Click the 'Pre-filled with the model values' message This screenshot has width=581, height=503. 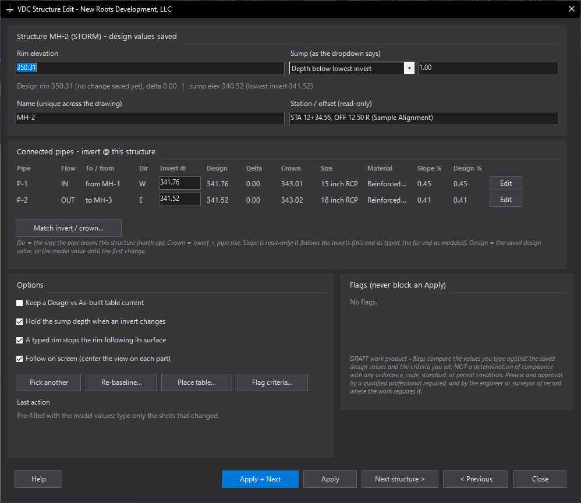(118, 416)
